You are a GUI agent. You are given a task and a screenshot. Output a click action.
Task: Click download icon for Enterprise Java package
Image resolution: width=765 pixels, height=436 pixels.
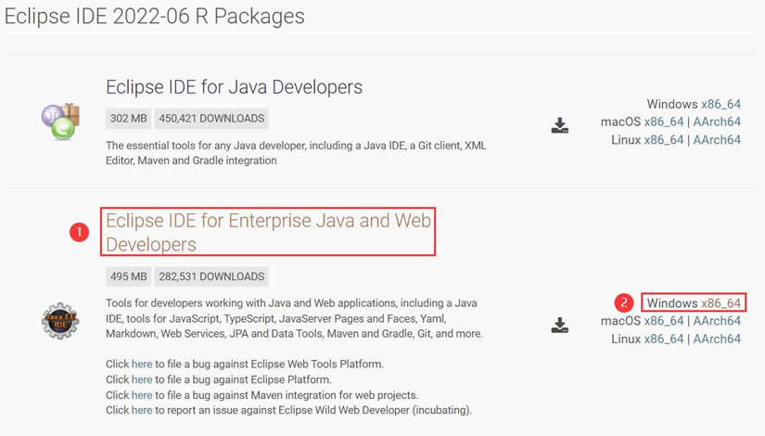click(559, 325)
